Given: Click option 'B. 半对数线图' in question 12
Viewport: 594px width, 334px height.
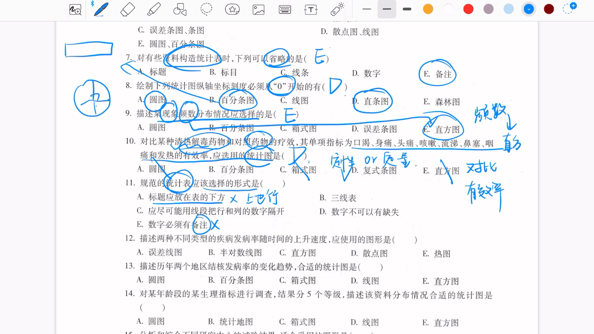Looking at the screenshot, I should click(235, 252).
